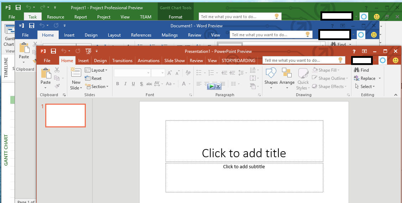Click Save icon in Word title bar

32,26
